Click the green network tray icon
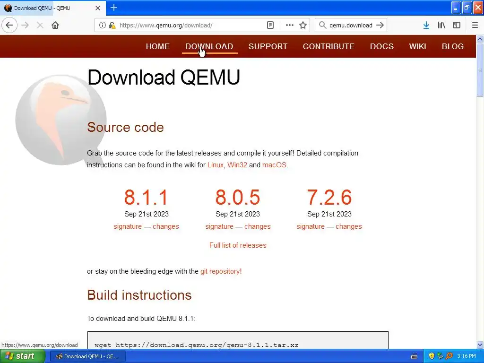Screen dimensions: 484x363 coord(440,356)
